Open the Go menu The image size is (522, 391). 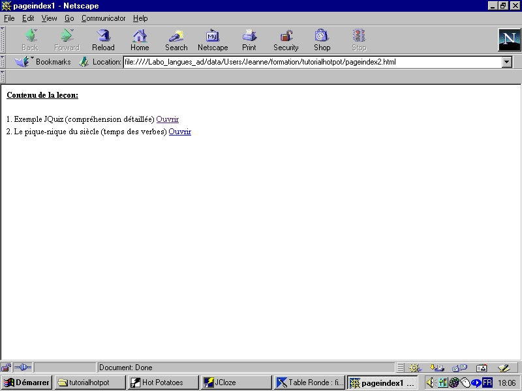pos(69,18)
